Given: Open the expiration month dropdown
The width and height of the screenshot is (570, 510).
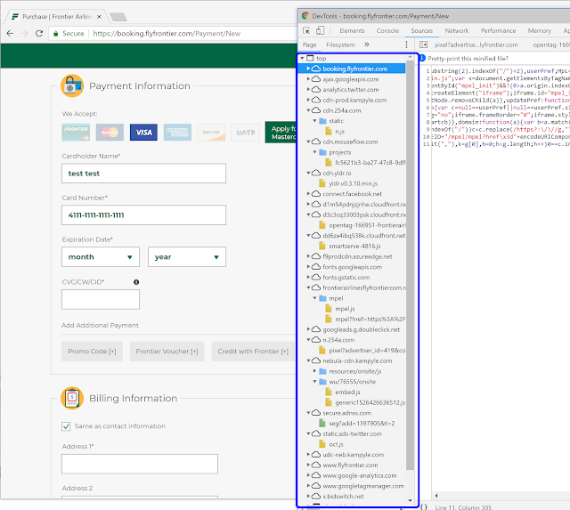Looking at the screenshot, I should [x=101, y=257].
